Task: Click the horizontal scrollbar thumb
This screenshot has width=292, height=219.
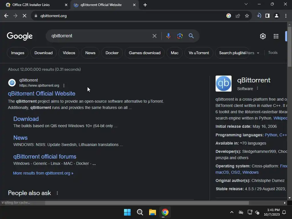Action: point(147,203)
